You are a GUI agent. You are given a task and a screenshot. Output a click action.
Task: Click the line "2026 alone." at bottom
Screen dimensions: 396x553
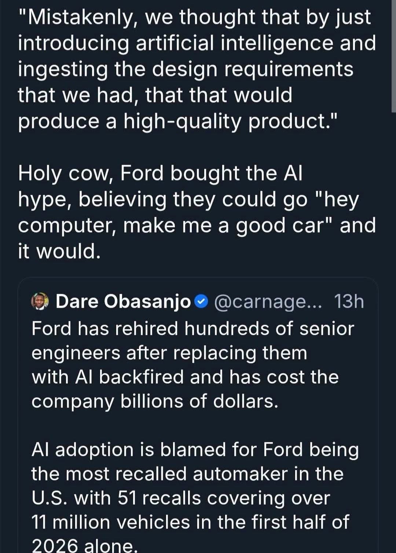pyautogui.click(x=84, y=546)
